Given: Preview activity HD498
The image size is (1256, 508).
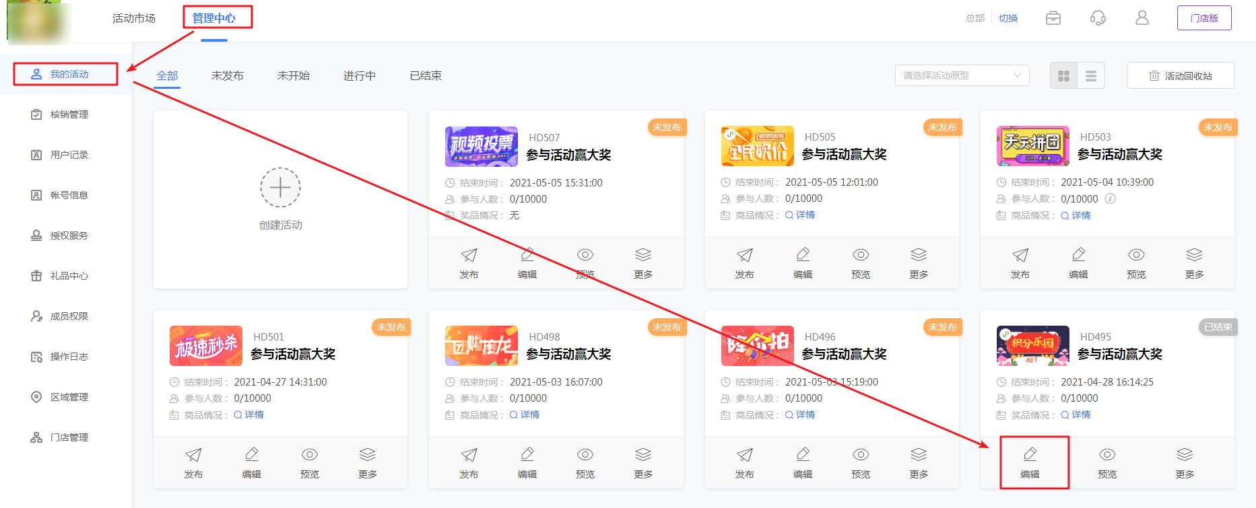Looking at the screenshot, I should [585, 463].
